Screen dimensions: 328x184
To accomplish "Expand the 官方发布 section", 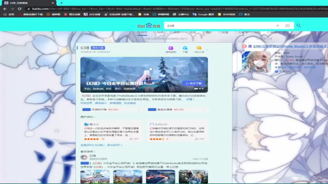I will tap(88, 151).
